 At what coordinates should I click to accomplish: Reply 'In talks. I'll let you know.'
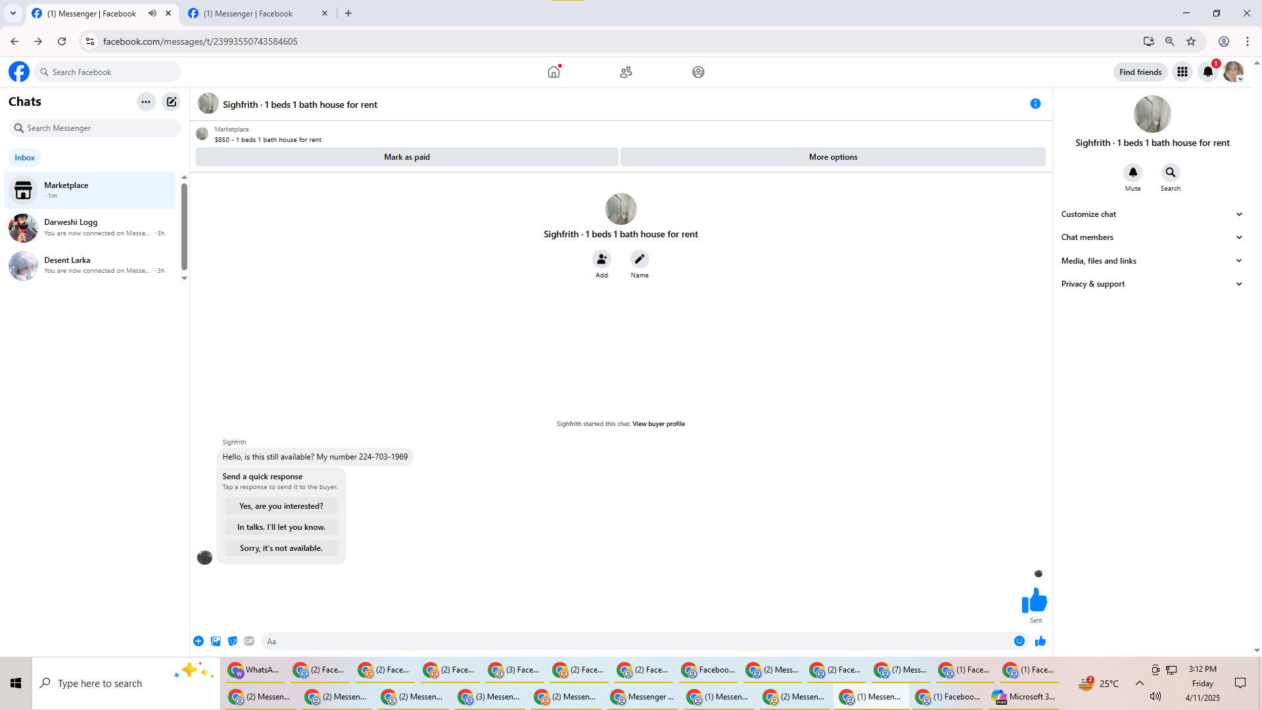click(x=281, y=527)
